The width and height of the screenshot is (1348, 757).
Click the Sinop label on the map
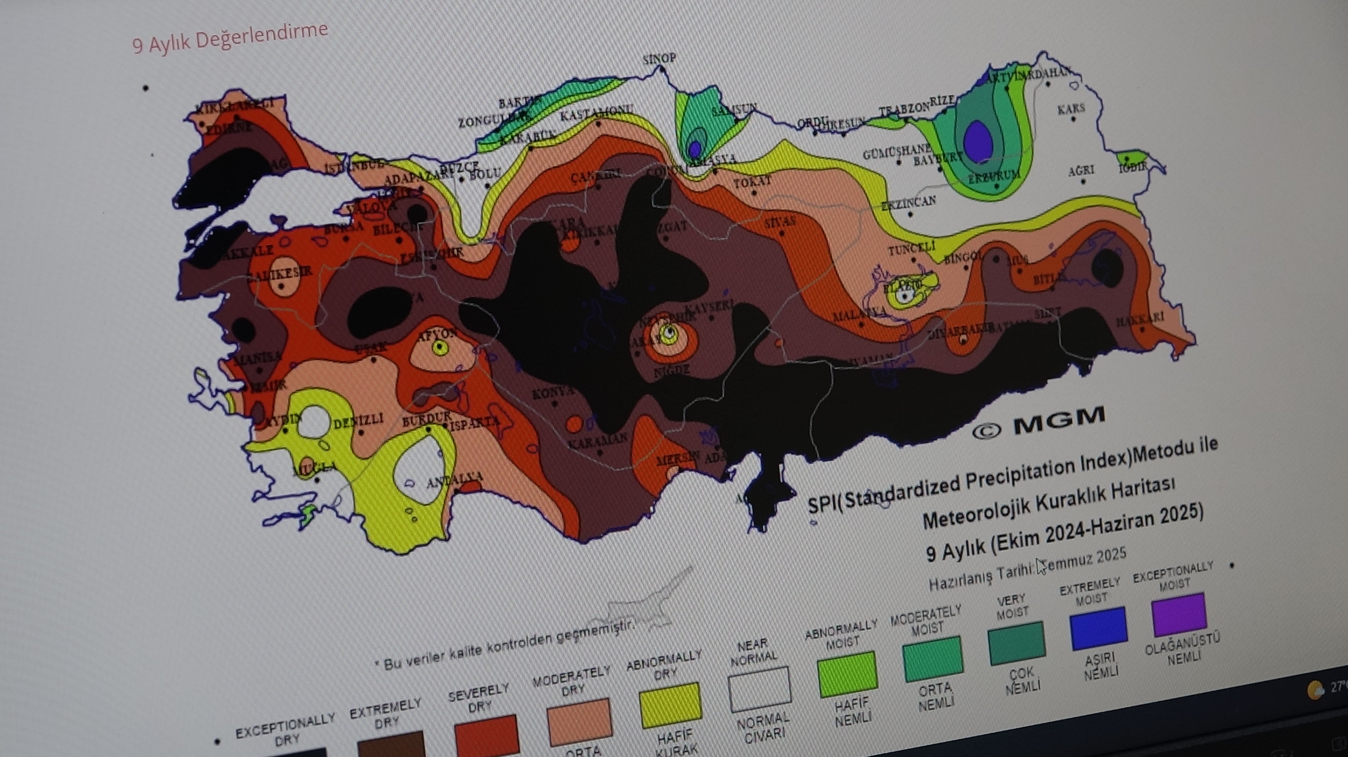click(x=659, y=58)
